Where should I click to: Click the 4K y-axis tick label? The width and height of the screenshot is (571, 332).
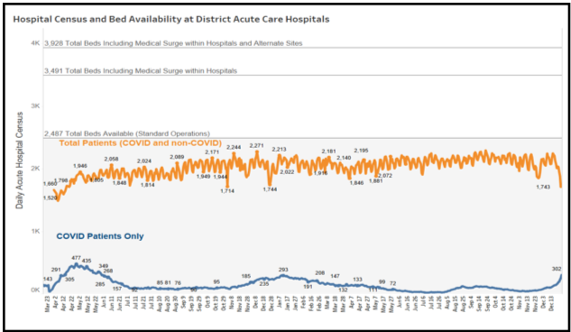click(x=35, y=43)
